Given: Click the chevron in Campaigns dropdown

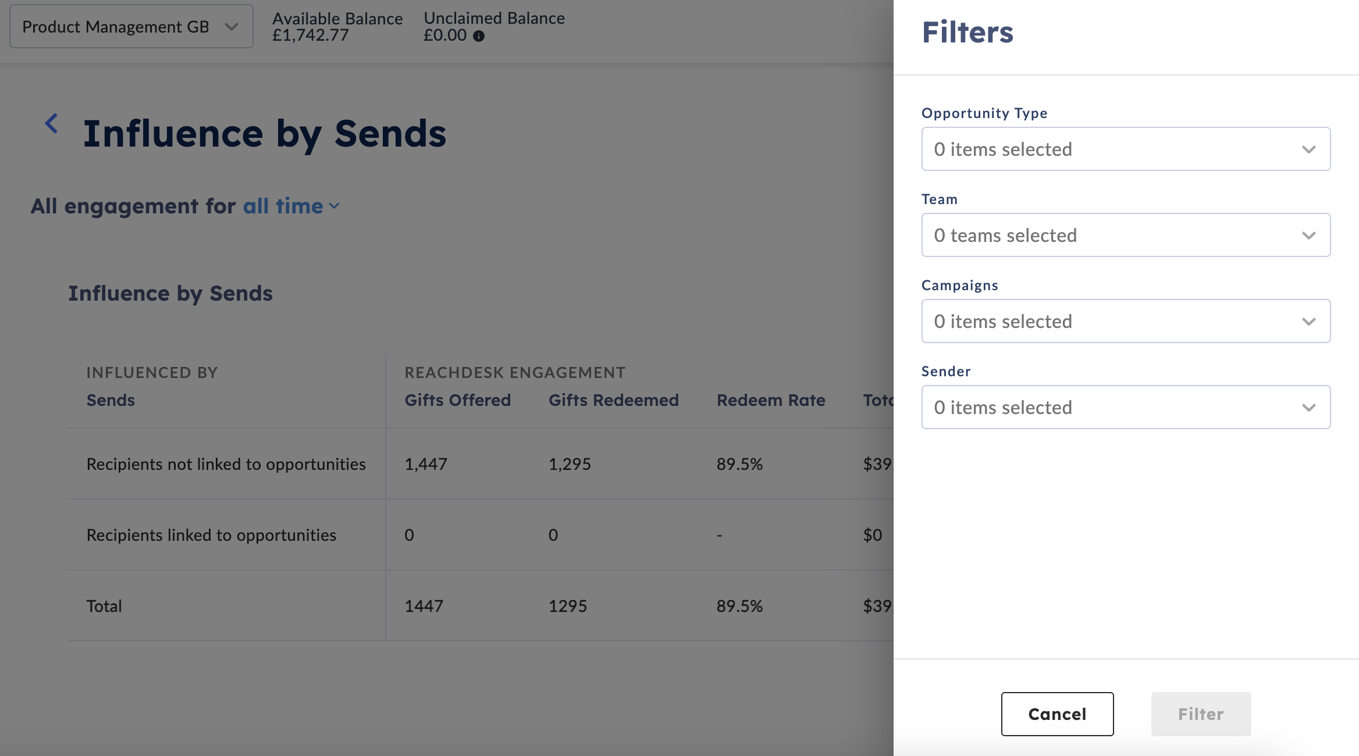Looking at the screenshot, I should pos(1309,322).
